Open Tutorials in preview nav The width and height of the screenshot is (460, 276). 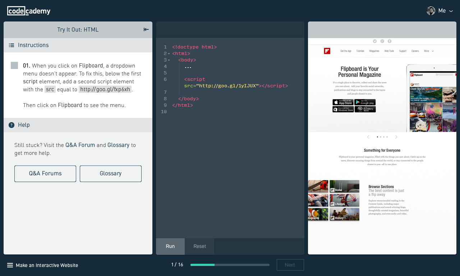(360, 51)
